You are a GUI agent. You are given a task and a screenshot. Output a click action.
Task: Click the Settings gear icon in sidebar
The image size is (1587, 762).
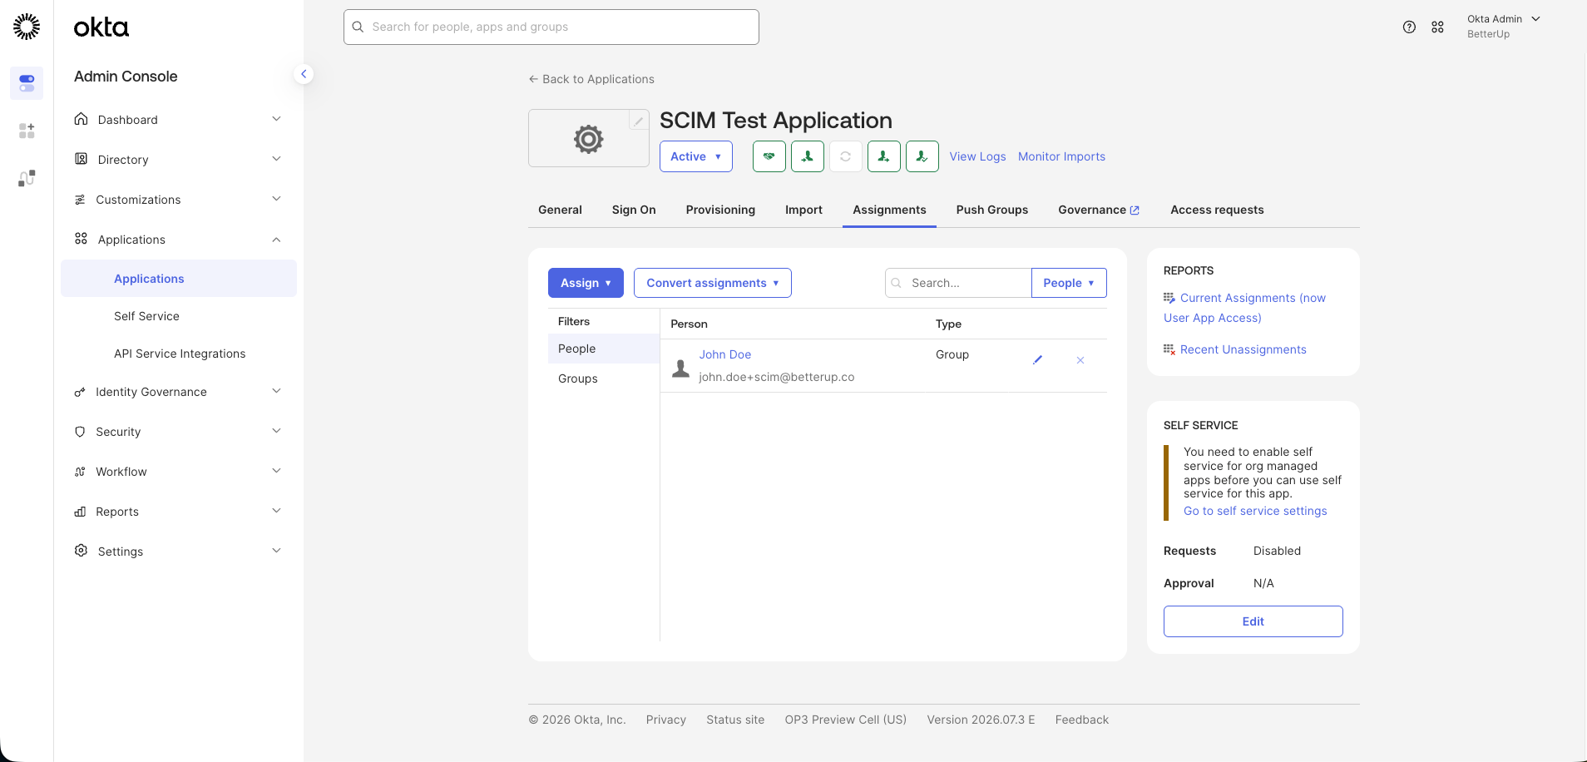click(81, 551)
